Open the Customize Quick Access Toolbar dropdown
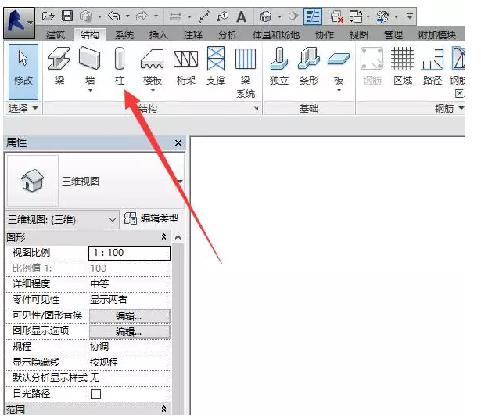This screenshot has height=418, width=481. point(410,16)
